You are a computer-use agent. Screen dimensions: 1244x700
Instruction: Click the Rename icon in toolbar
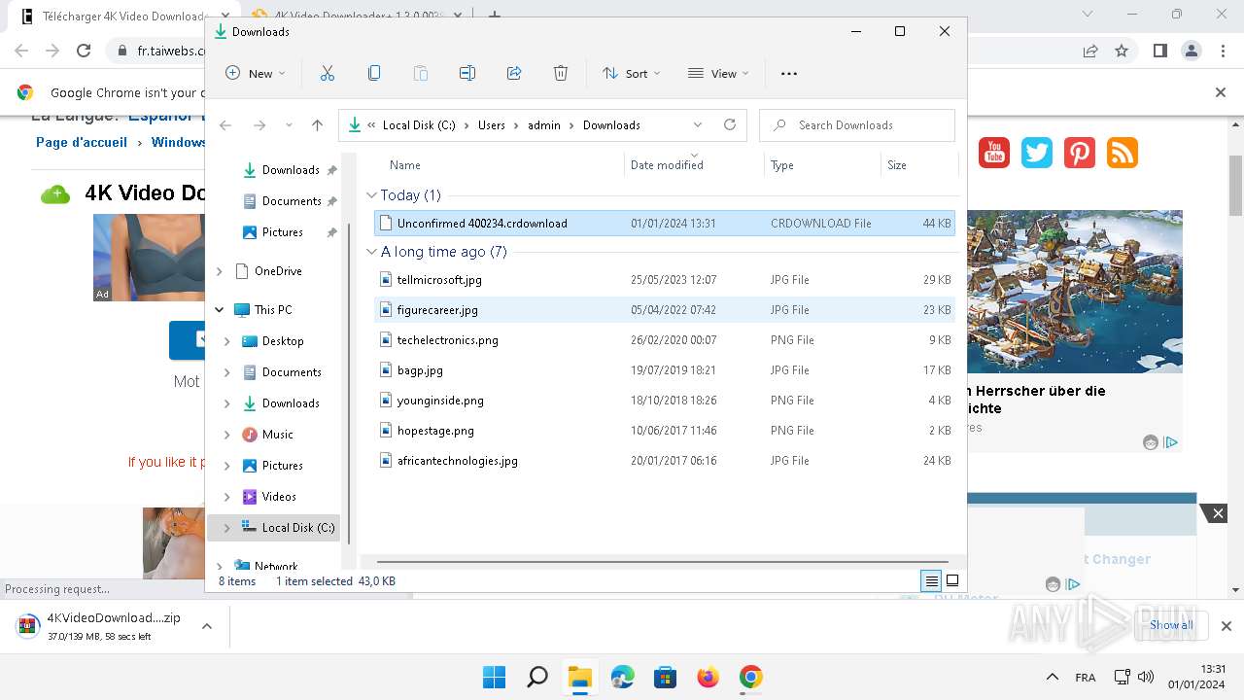[467, 73]
